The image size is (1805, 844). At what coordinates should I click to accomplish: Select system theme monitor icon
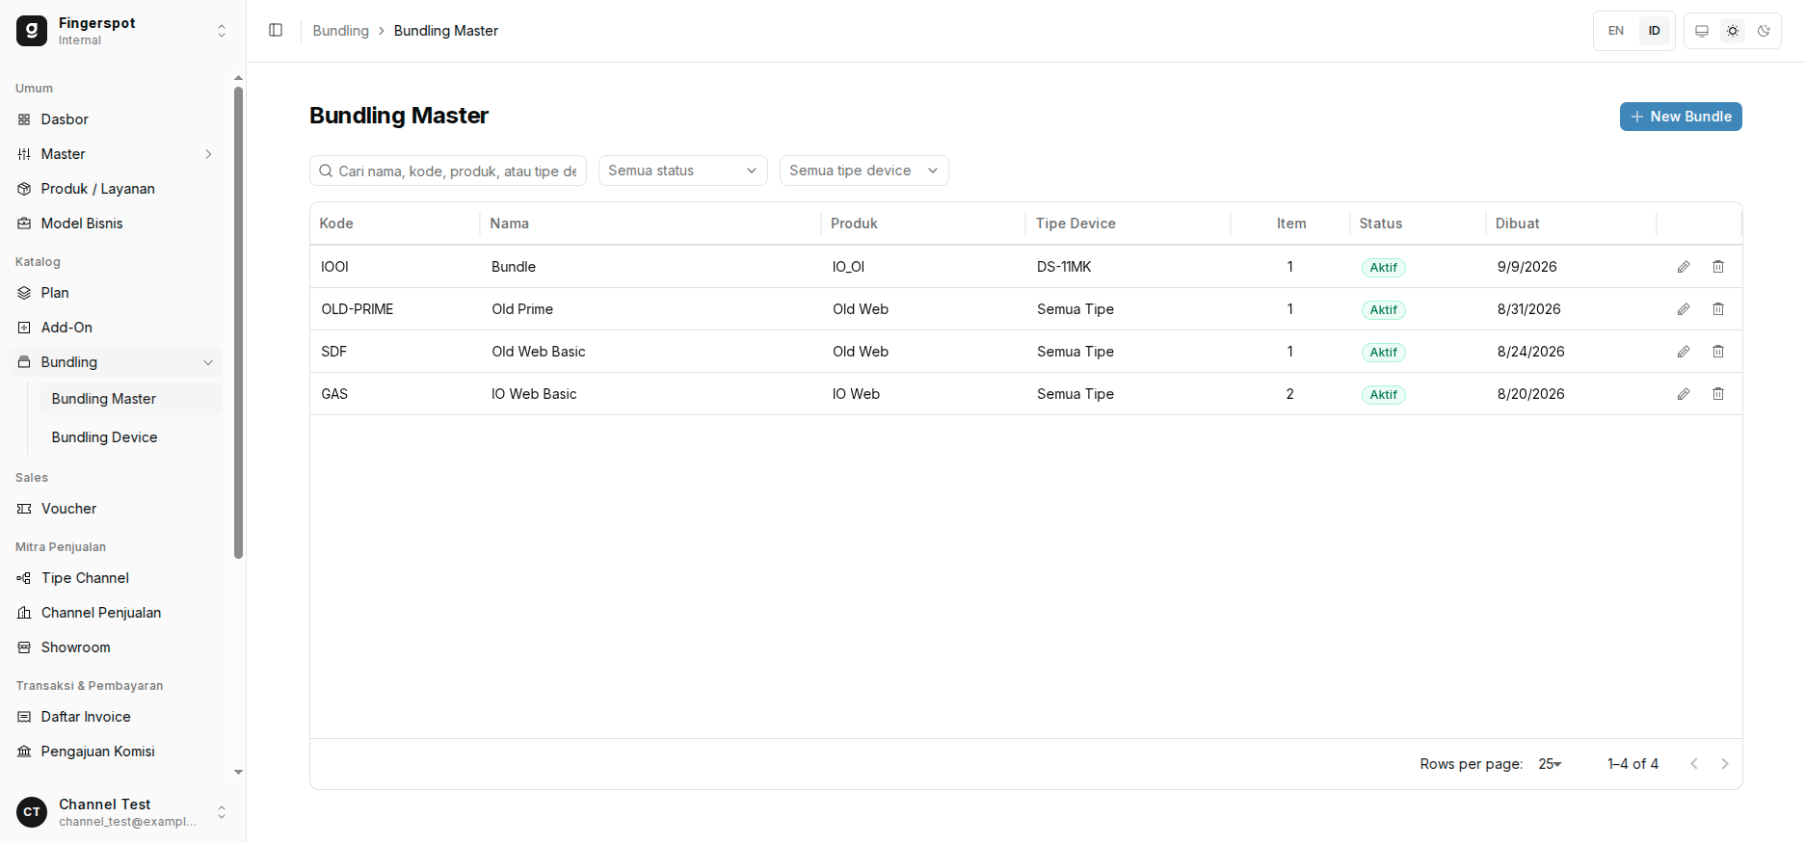pyautogui.click(x=1702, y=31)
